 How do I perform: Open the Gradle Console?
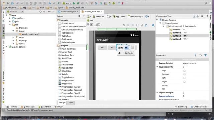199,107
